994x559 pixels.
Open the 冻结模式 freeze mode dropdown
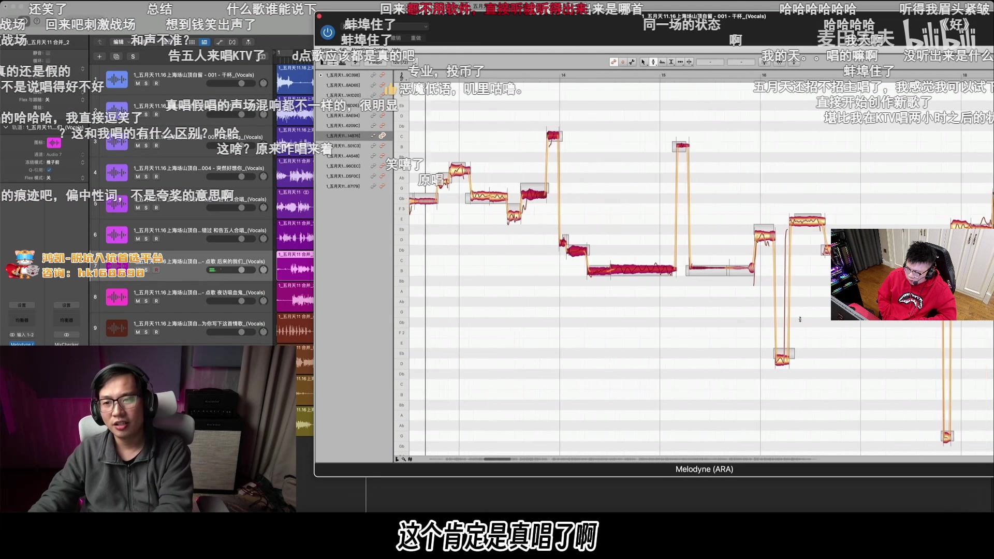click(x=65, y=162)
